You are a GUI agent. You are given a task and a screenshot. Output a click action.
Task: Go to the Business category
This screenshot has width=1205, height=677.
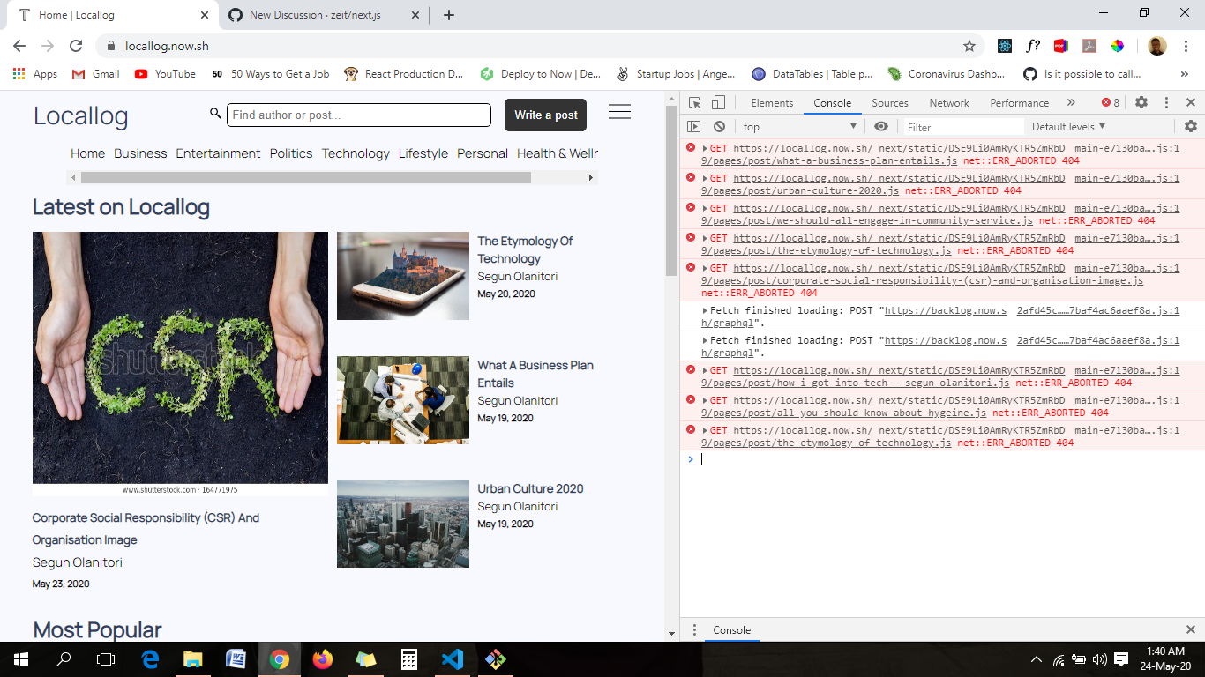tap(140, 153)
